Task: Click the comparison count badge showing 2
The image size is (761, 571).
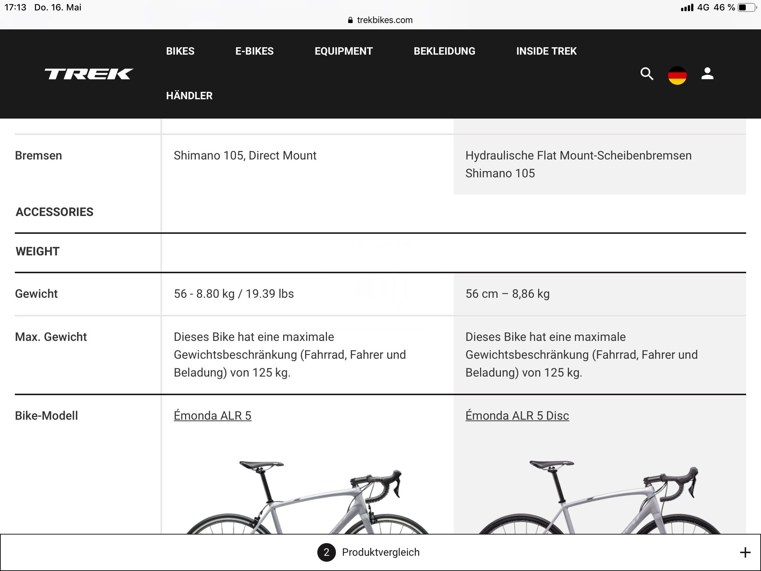Action: point(326,552)
